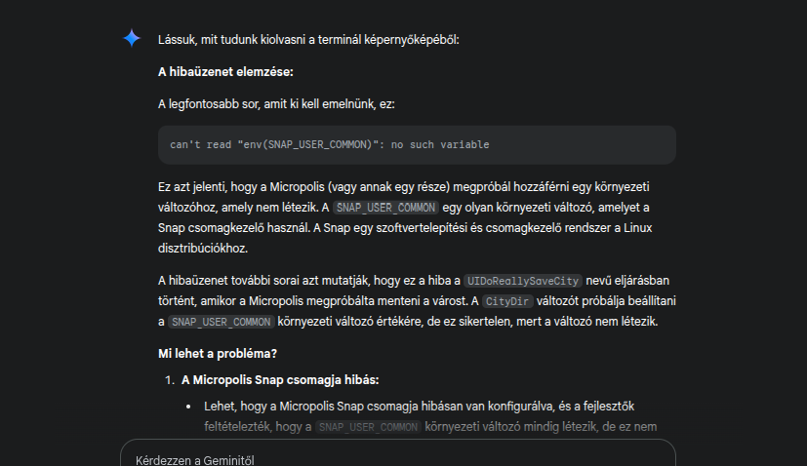Click the bullet dot before "Lehet, hogy"

(x=187, y=406)
